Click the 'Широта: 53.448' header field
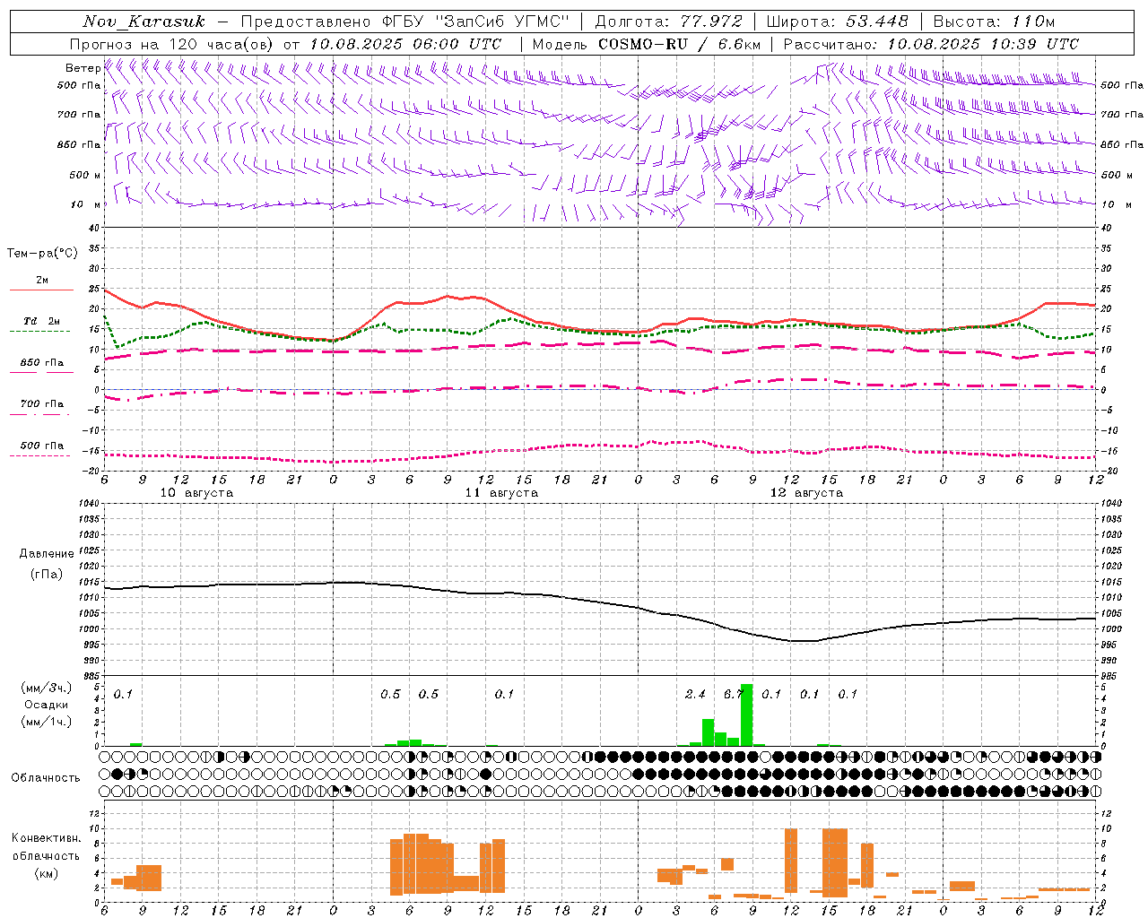 click(x=837, y=22)
